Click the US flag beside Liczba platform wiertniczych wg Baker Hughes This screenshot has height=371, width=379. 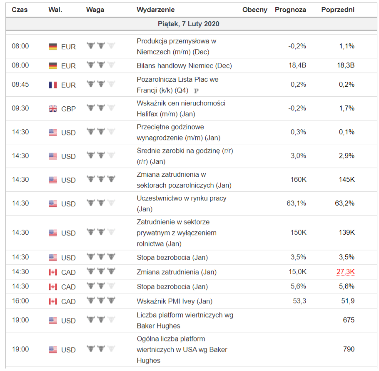coord(53,321)
